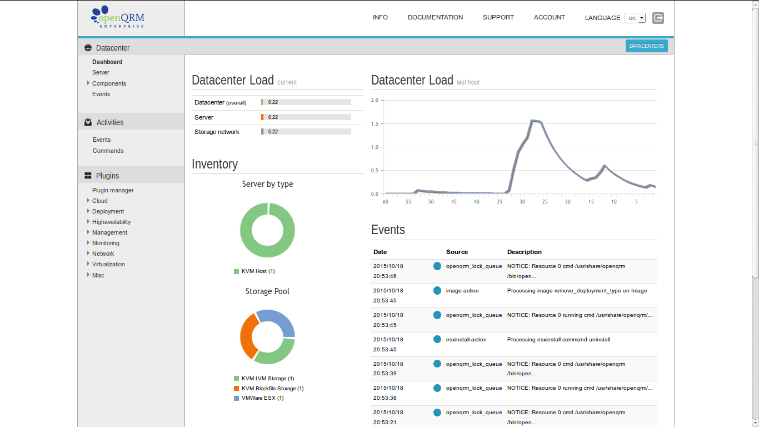Open the DOCUMENTATION menu
This screenshot has height=427, width=759.
pos(435,18)
